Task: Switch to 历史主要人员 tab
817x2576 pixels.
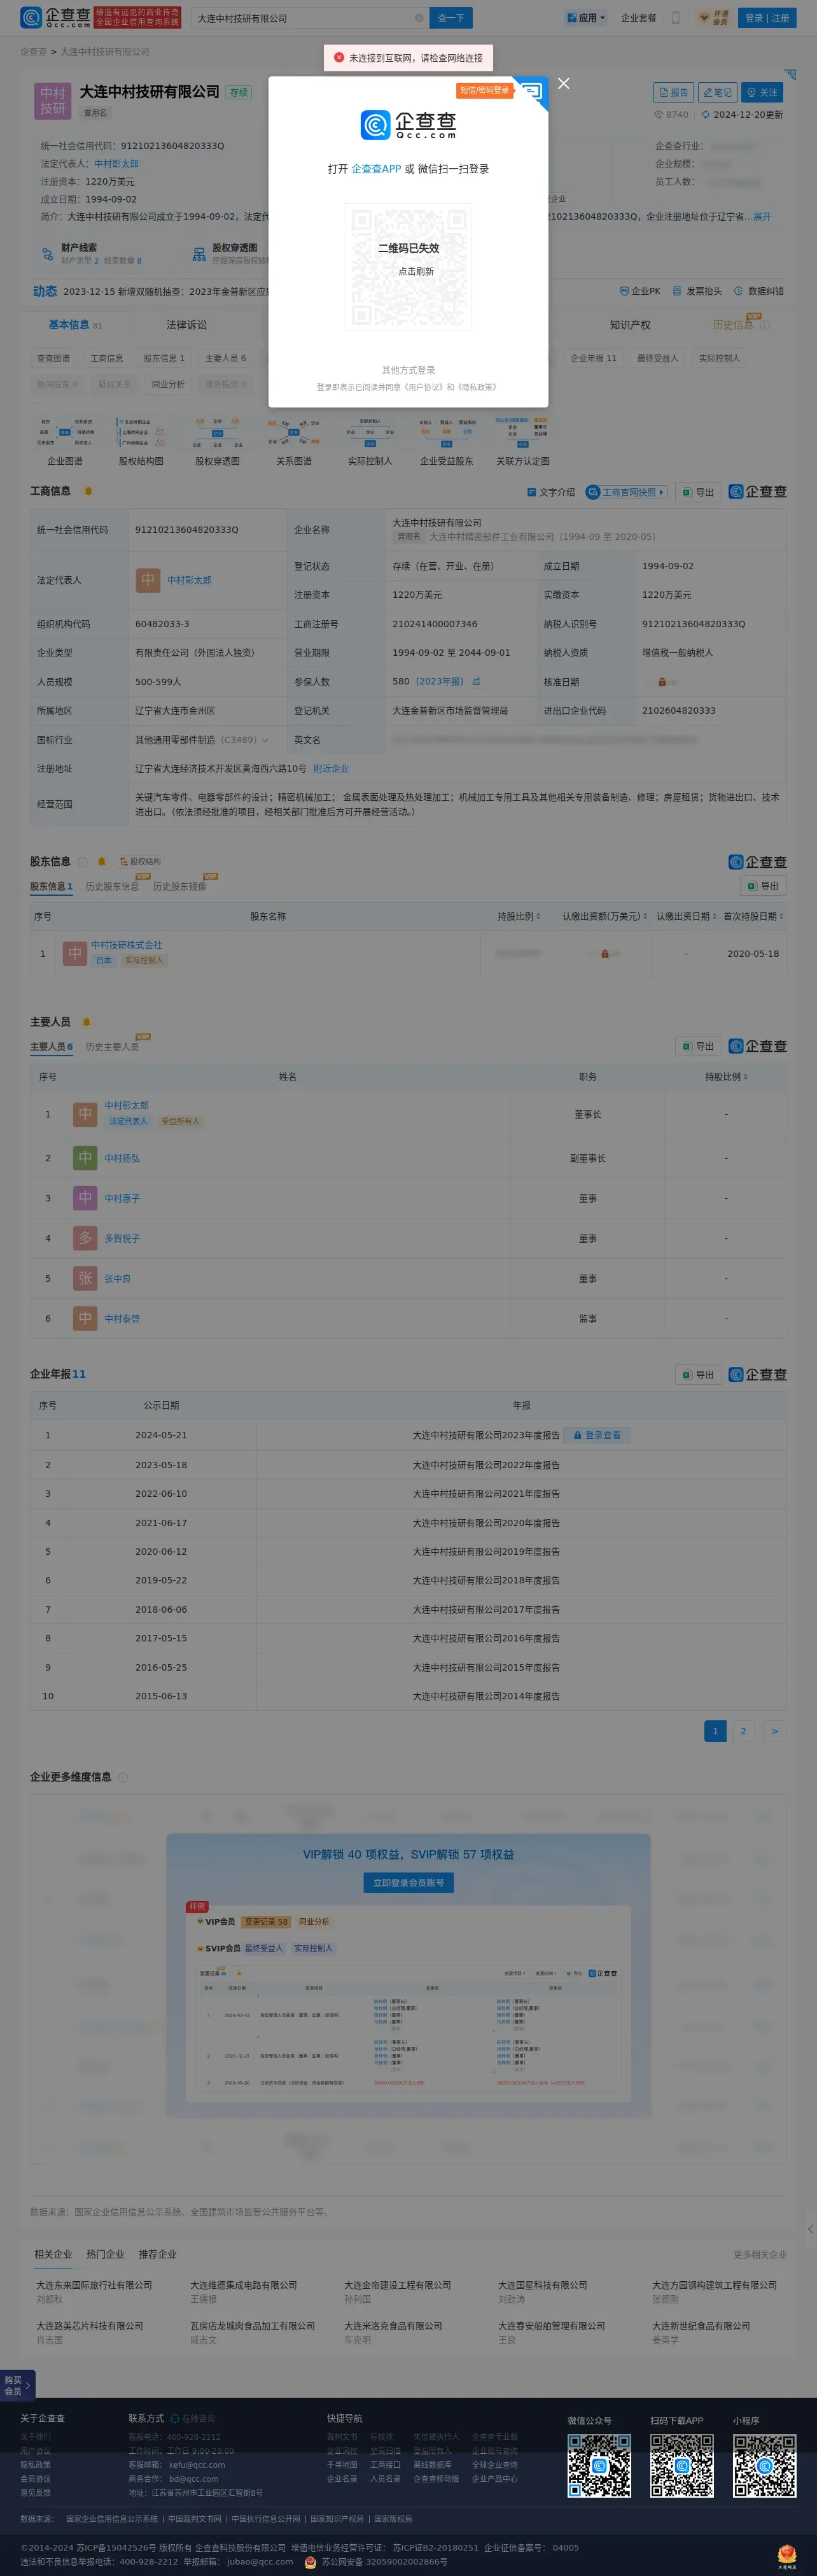Action: [112, 1047]
